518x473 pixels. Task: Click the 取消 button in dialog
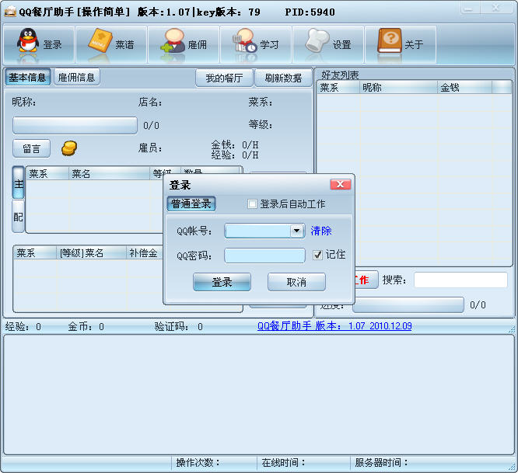pyautogui.click(x=296, y=282)
